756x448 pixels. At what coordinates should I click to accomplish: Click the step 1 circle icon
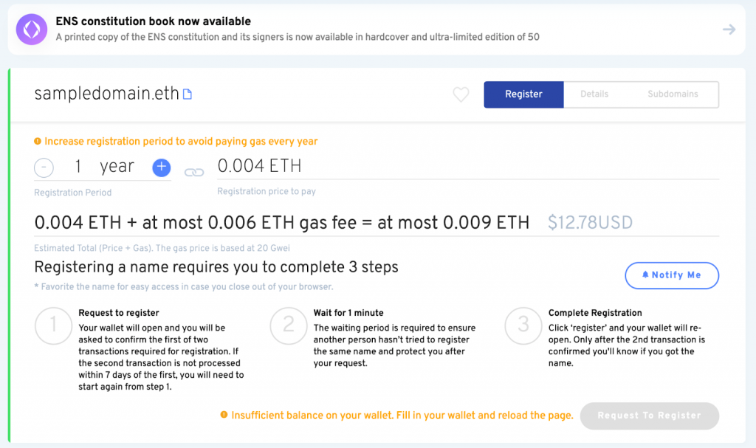tap(52, 326)
